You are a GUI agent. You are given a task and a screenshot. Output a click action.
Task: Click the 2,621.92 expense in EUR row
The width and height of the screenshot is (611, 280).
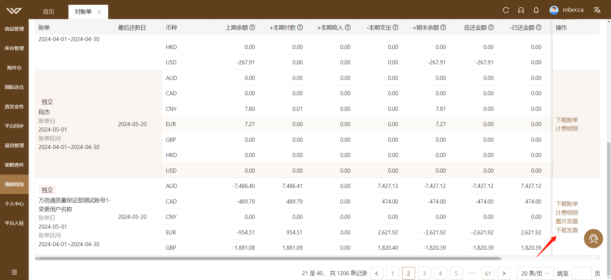(388, 233)
